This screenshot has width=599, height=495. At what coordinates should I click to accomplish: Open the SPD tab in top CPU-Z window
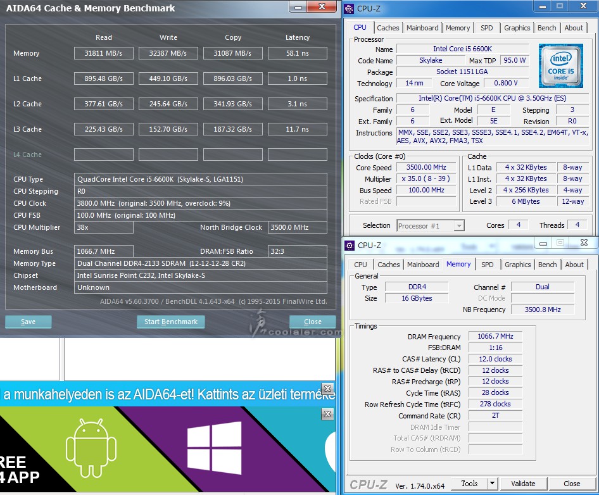tap(487, 28)
